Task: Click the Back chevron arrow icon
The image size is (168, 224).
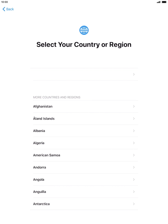Action: pos(3,9)
